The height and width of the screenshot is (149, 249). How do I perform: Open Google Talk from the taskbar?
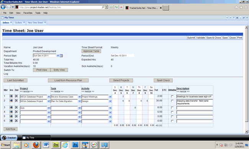point(94,145)
